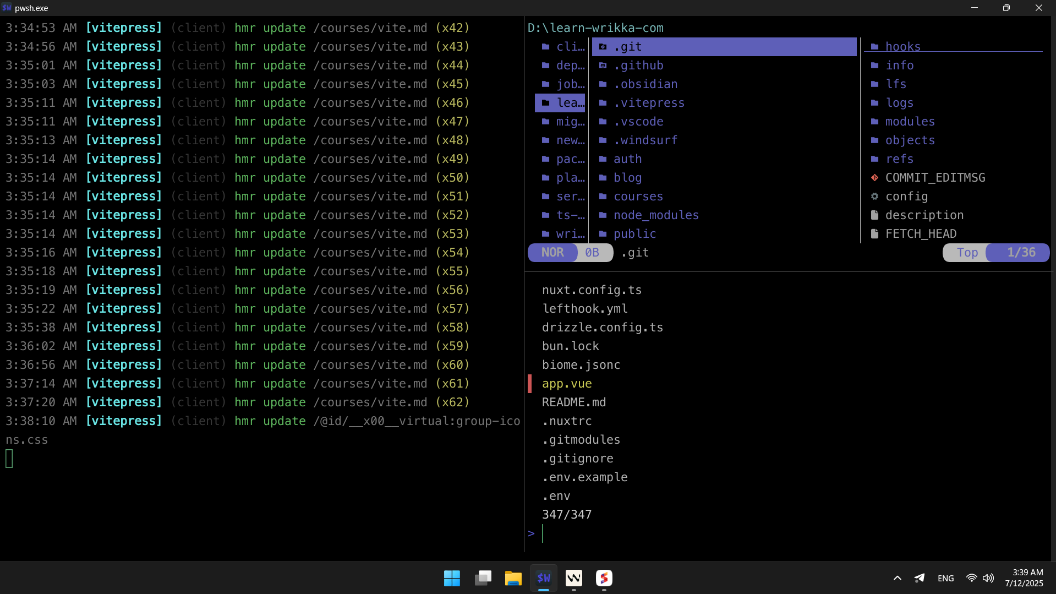Viewport: 1056px width, 594px height.
Task: Click the Top position indicator
Action: click(966, 253)
